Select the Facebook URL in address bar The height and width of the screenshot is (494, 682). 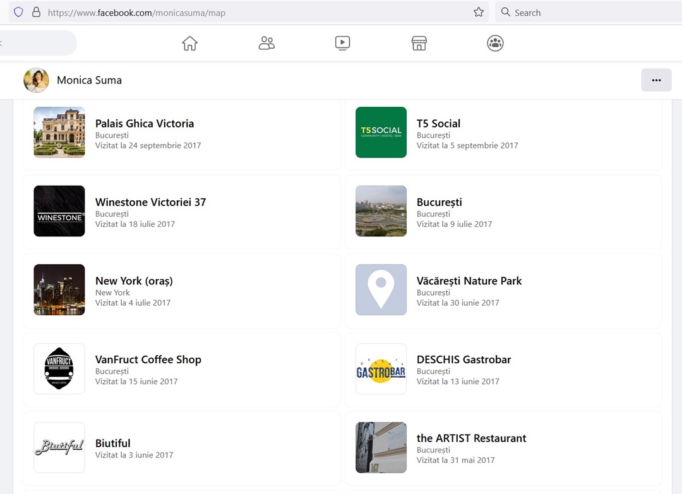136,13
